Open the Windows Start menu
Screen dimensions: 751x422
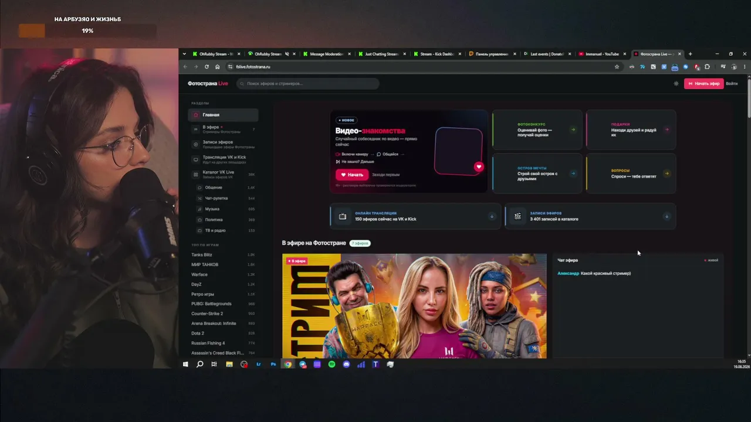185,365
